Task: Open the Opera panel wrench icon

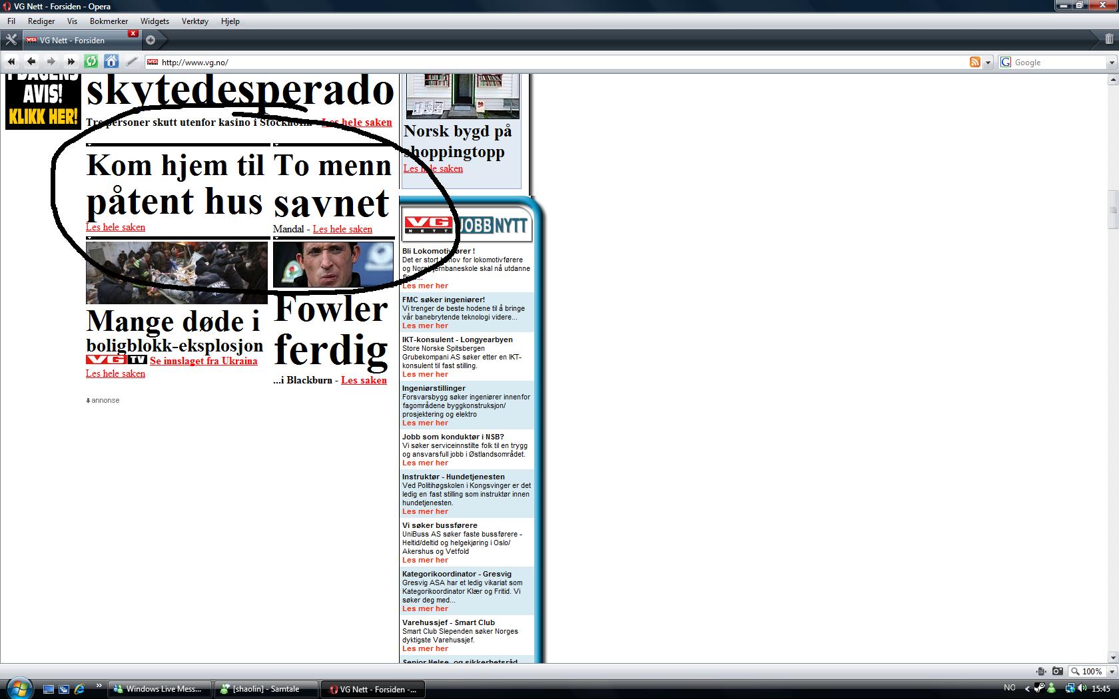Action: [x=11, y=40]
